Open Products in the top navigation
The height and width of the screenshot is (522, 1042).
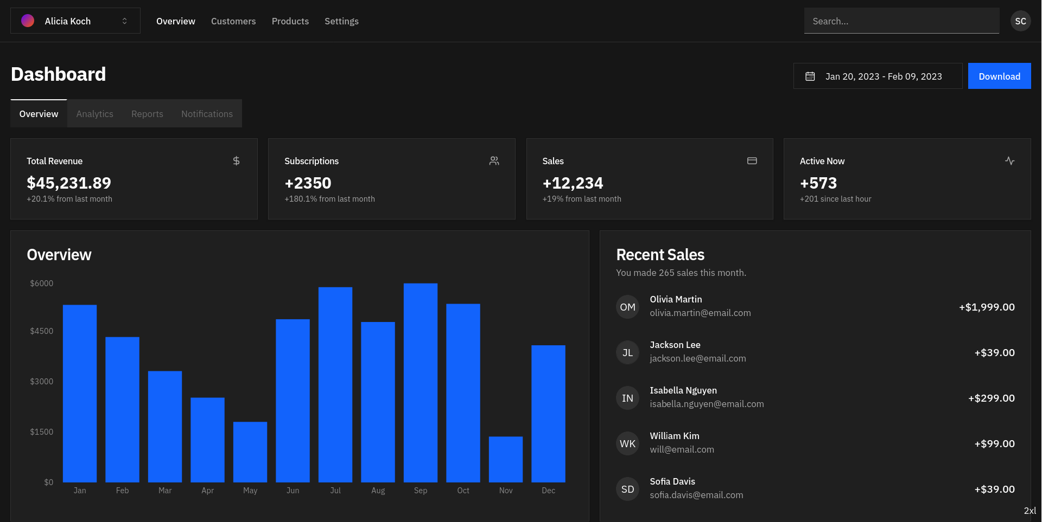290,21
